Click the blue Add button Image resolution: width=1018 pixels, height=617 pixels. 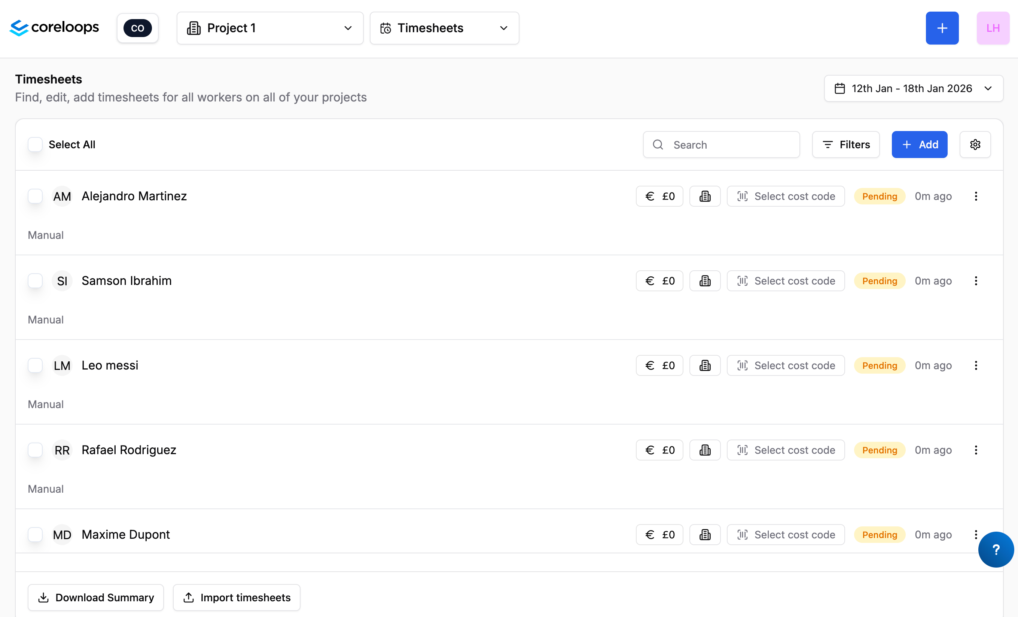click(x=919, y=145)
